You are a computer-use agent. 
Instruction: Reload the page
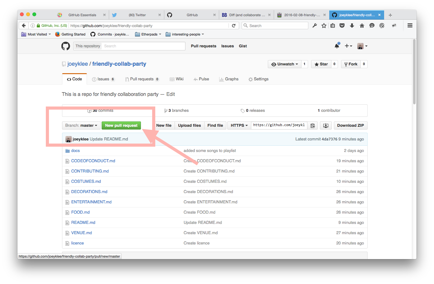[234, 26]
